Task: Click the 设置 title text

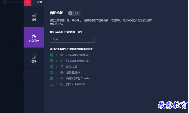Action: click(39, 2)
